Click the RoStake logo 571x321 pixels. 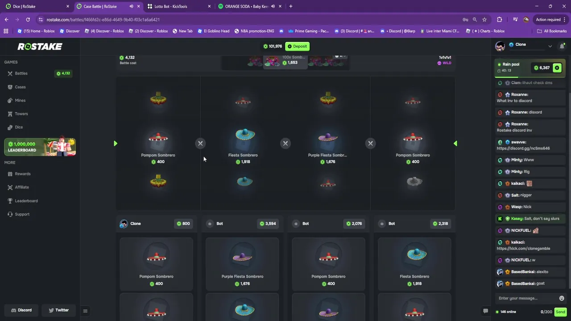click(40, 46)
